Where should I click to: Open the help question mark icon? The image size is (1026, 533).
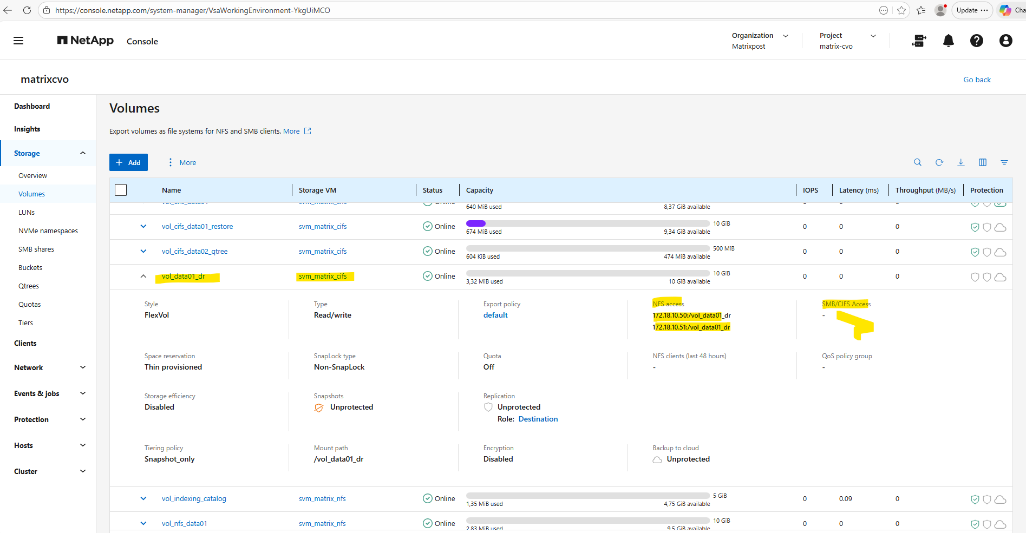tap(977, 41)
